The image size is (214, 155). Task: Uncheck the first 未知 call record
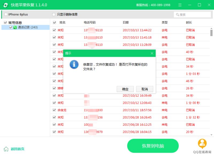(x=55, y=30)
